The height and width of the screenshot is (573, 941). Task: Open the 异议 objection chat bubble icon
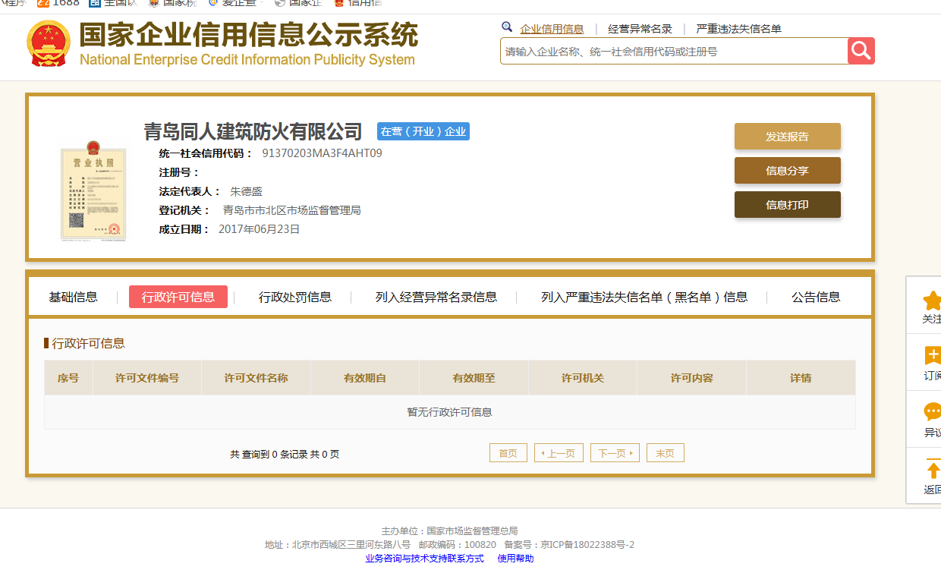coord(932,413)
